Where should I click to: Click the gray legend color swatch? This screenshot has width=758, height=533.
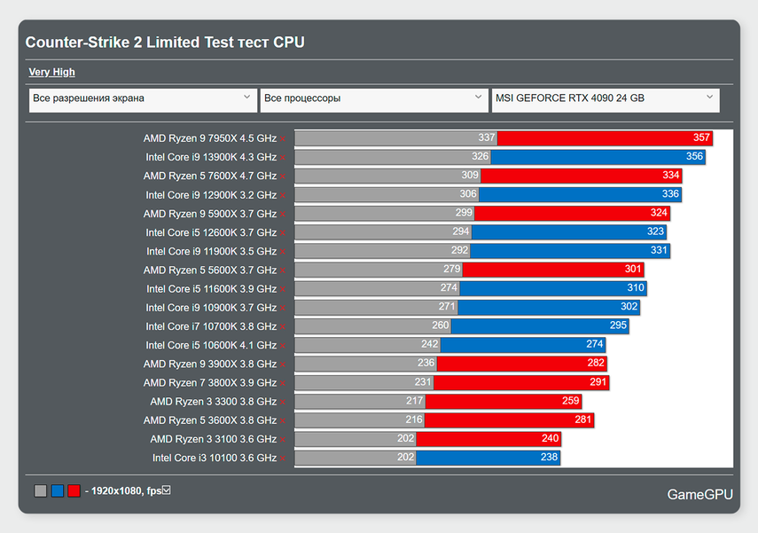[x=41, y=490]
